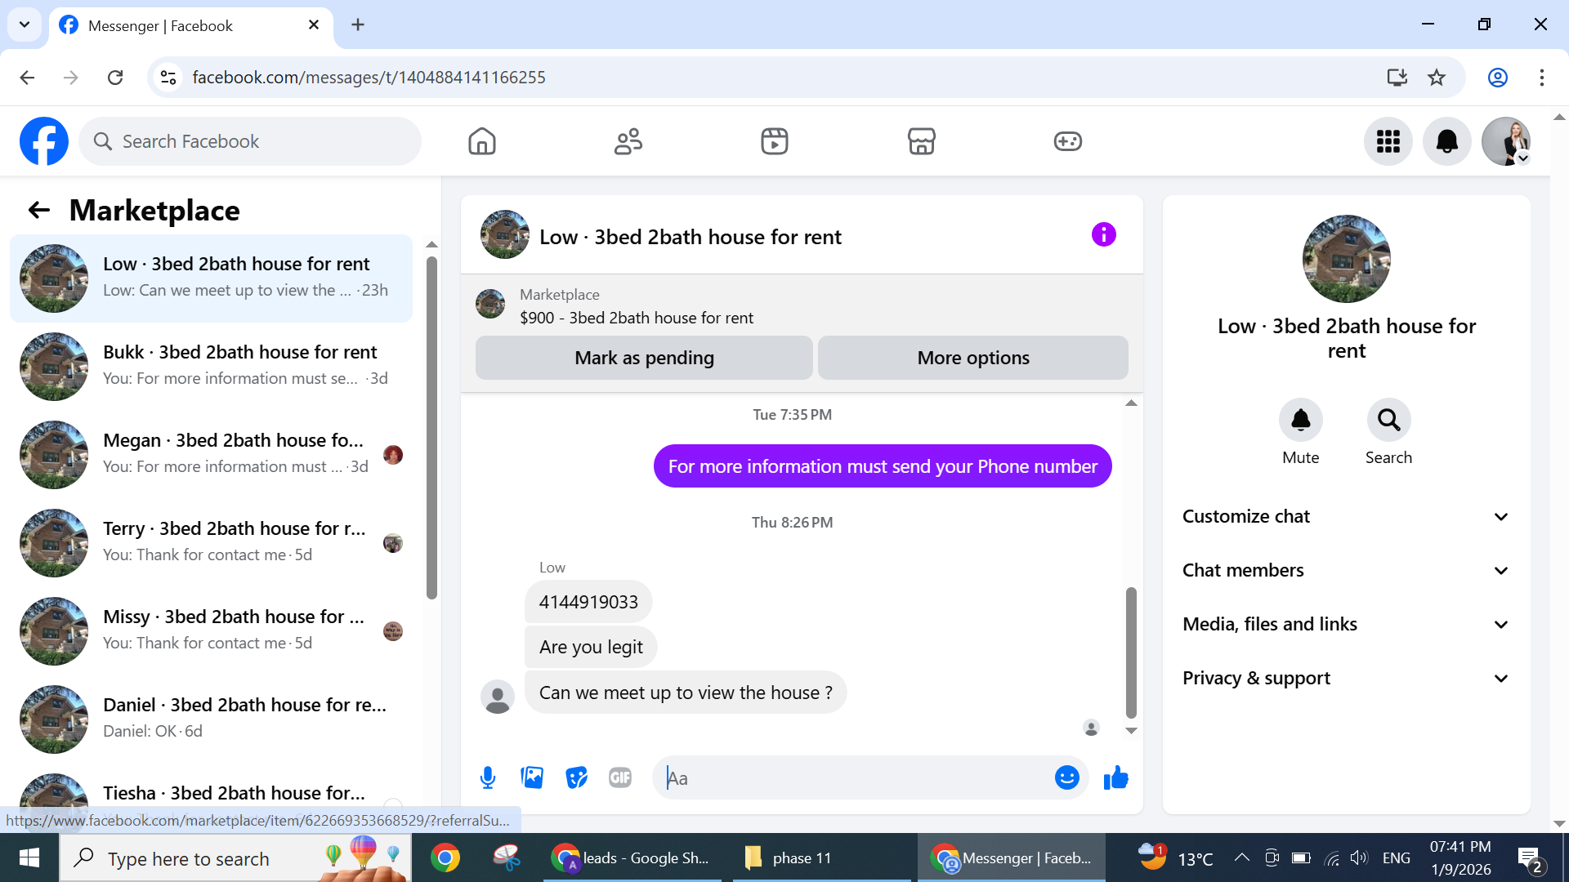This screenshot has width=1569, height=882.
Task: Open the emoji picker in message box
Action: 1066,777
